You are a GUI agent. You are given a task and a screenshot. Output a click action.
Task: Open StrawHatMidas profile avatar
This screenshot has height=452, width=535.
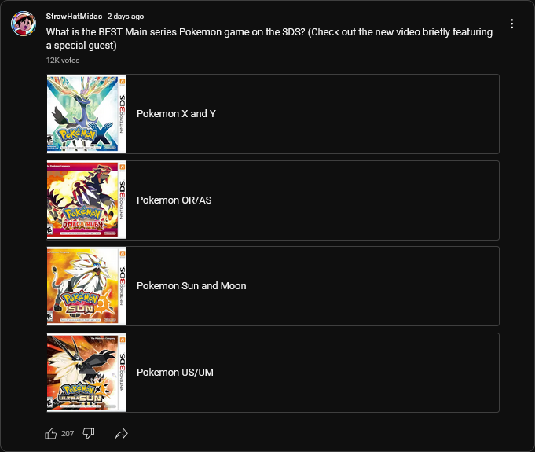(x=24, y=24)
